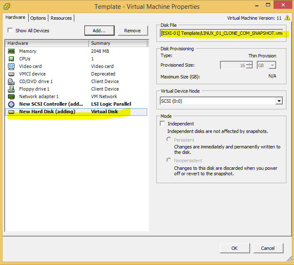Image resolution: width=294 pixels, height=265 pixels.
Task: Click the Disk File path field
Action: coord(222,33)
